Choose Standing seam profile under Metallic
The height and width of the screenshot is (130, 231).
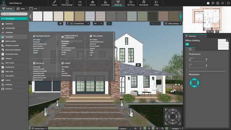pyautogui.click(x=40, y=71)
